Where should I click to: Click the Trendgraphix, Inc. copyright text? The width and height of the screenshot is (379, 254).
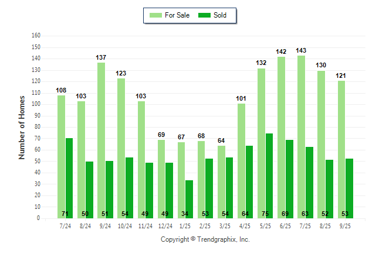[205, 239]
